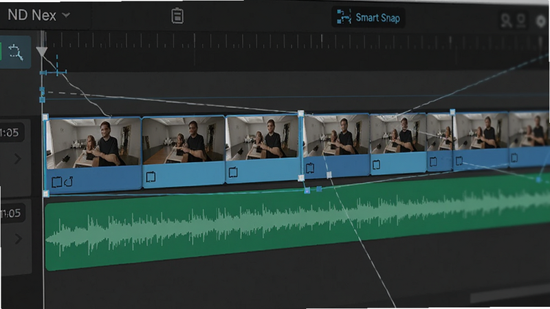Click the blue crosshair marker near playhead
Viewport: 550px width, 309px height.
click(57, 72)
